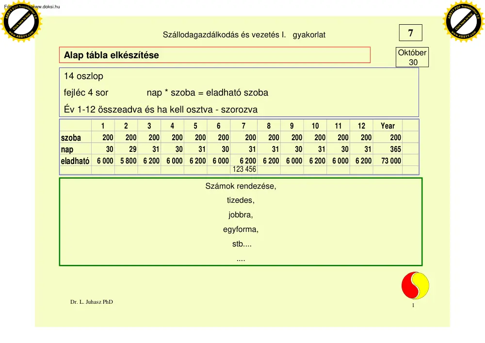Screen dimensions: 485x343
Task: Click the eladható value under column 4
Action: [175, 161]
